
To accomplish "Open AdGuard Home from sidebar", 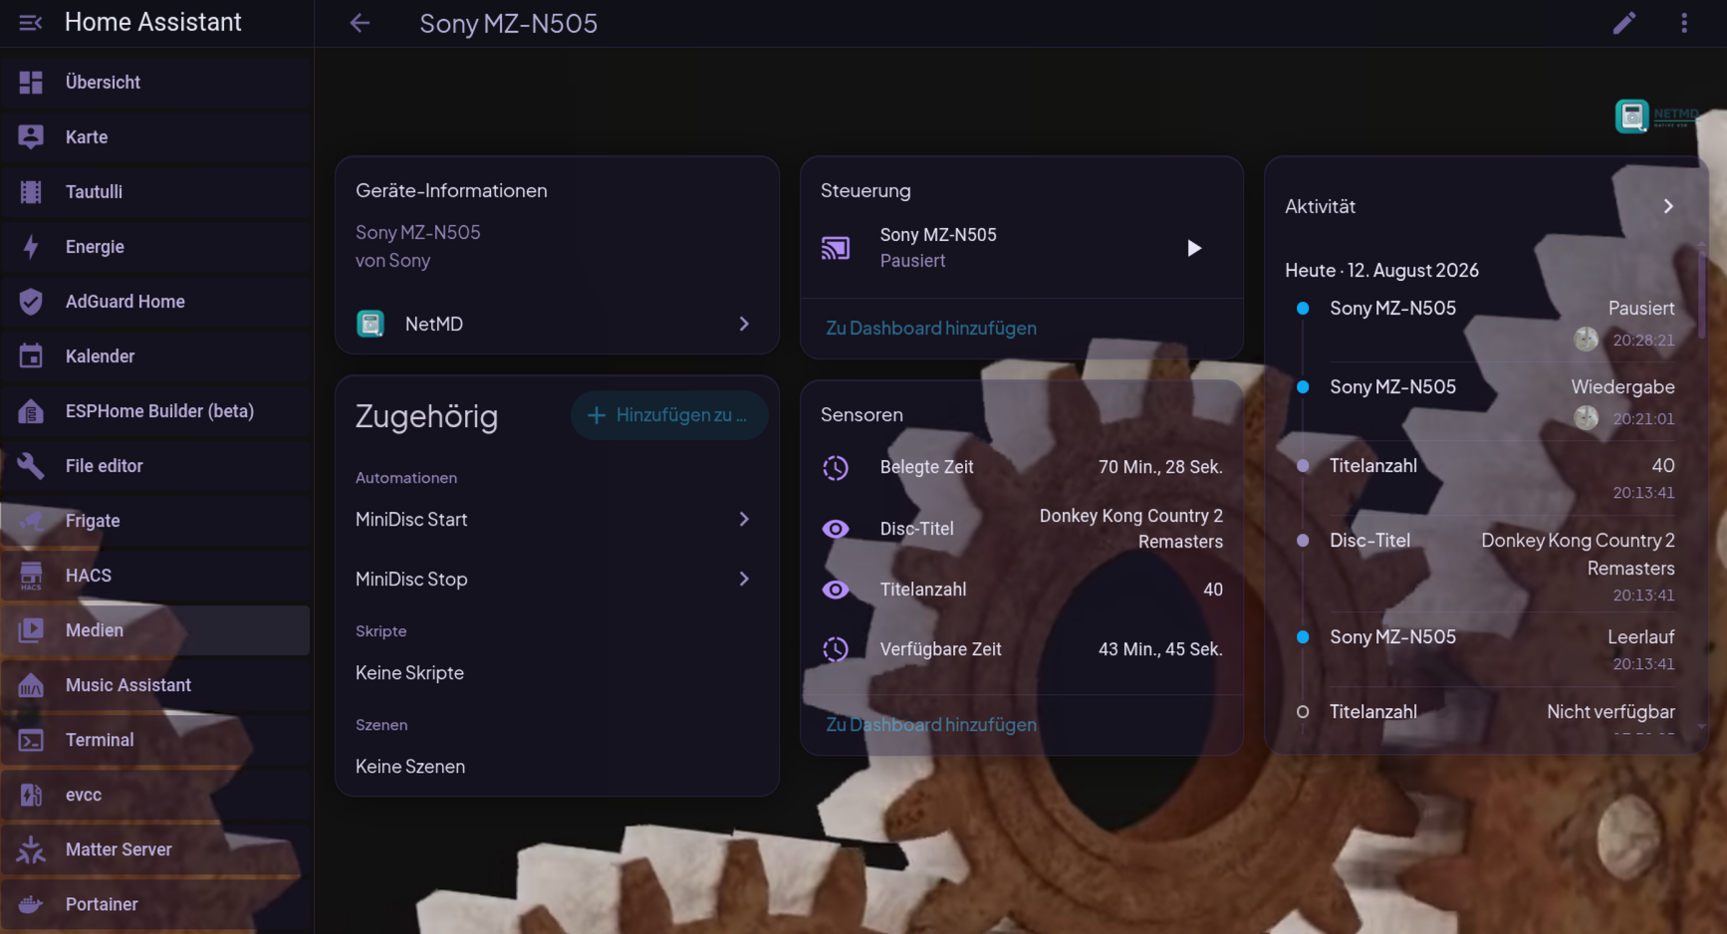I will pos(156,301).
